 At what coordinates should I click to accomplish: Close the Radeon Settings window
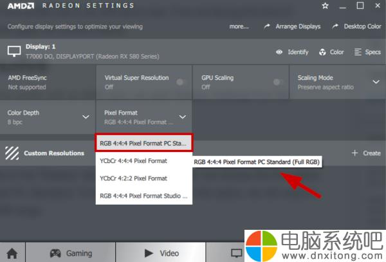[378, 5]
